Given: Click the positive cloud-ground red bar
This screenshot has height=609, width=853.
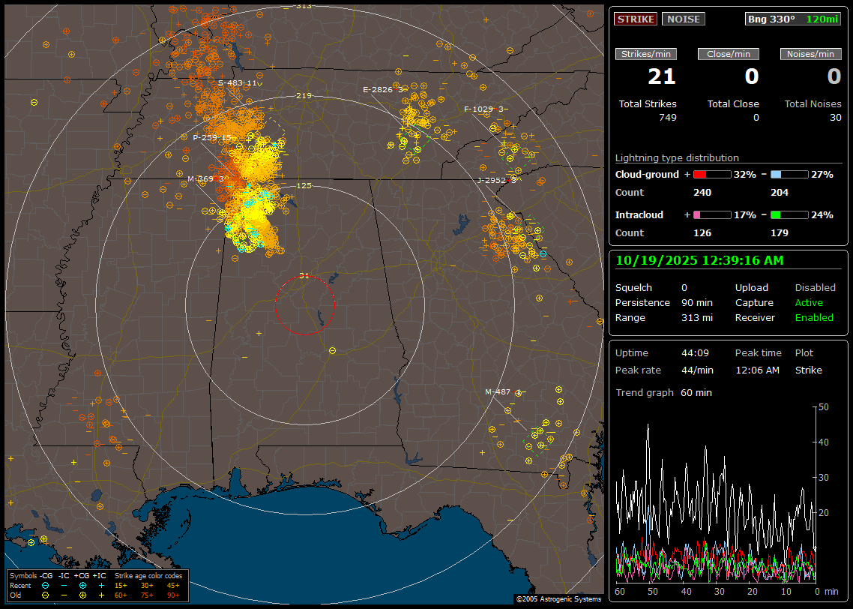Looking at the screenshot, I should (711, 174).
